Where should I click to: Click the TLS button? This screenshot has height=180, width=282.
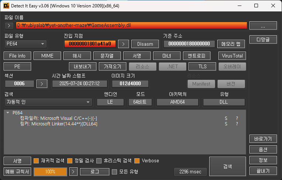pyautogui.click(x=202, y=66)
